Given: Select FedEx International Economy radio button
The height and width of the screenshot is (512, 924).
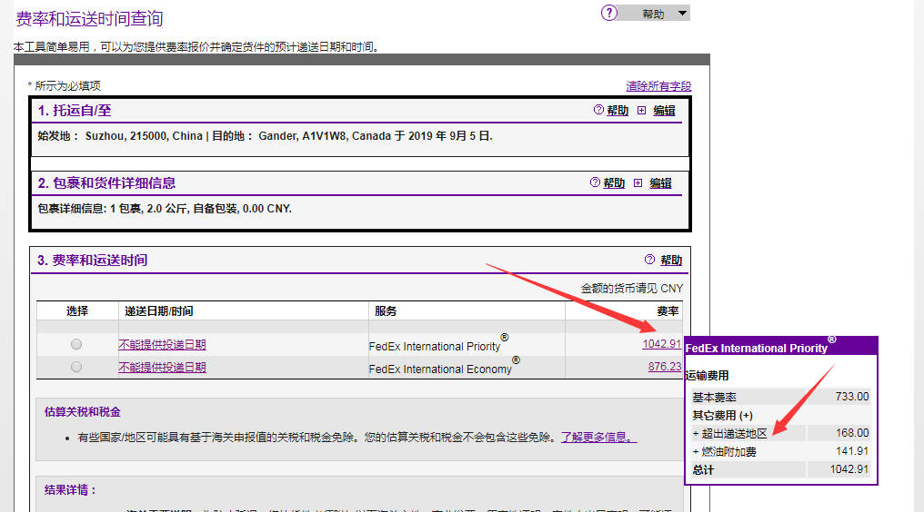Looking at the screenshot, I should [76, 367].
